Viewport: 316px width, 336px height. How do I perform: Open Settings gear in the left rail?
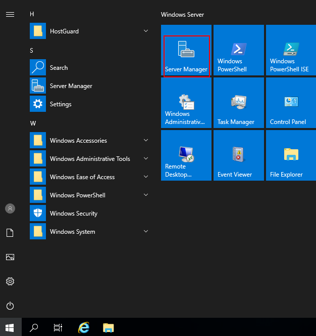[10, 281]
